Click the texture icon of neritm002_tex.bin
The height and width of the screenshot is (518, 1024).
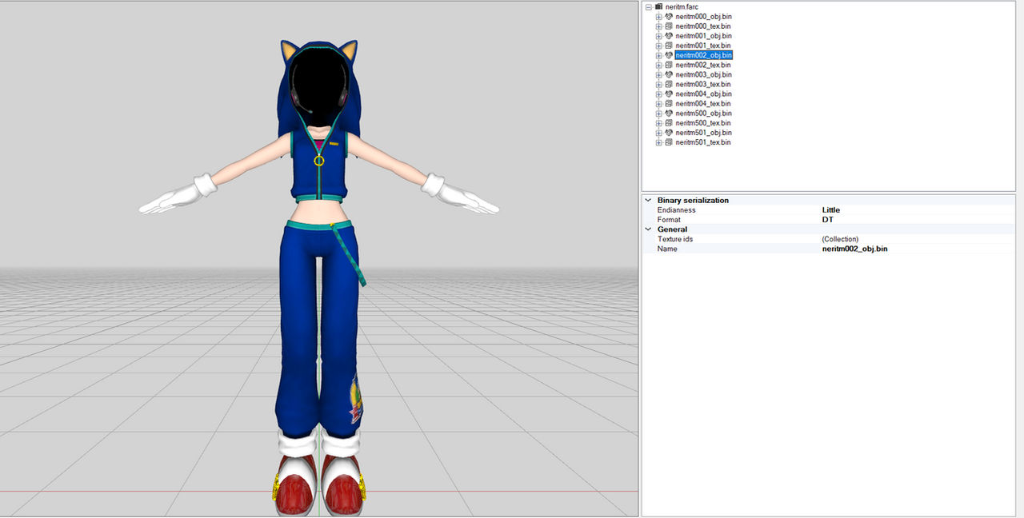(669, 65)
